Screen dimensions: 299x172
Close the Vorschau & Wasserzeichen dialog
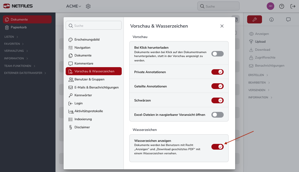click(x=222, y=26)
